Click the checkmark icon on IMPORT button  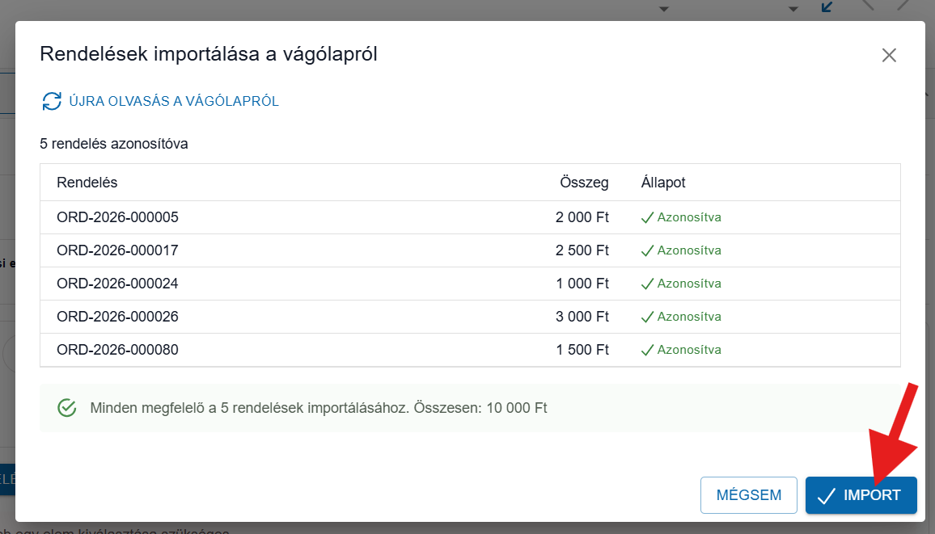tap(826, 496)
